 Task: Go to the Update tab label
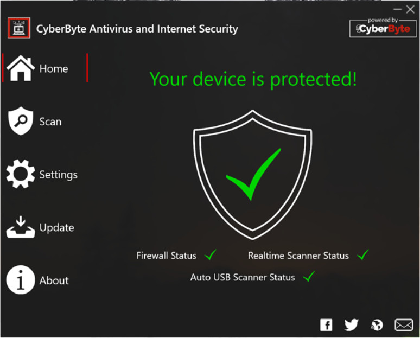coord(56,228)
